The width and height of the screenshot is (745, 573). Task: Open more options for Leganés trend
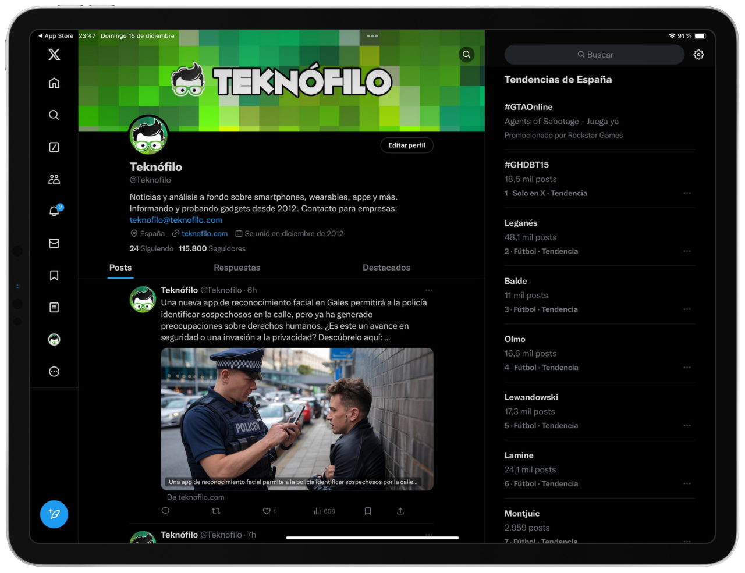[x=687, y=251]
